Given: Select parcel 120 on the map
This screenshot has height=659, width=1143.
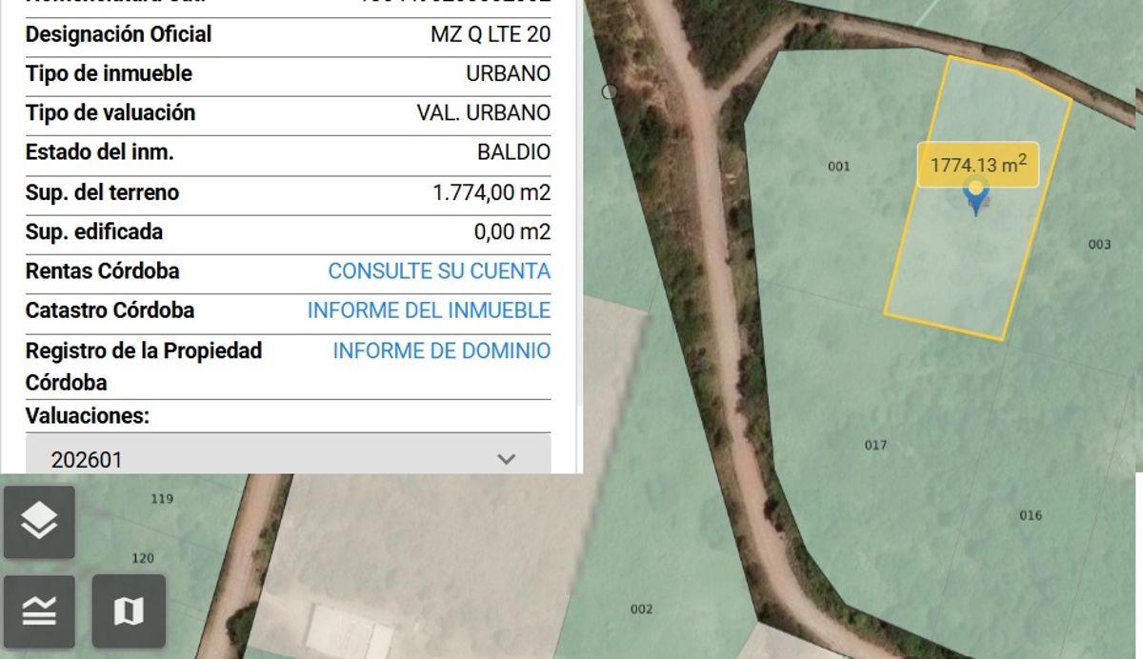Looking at the screenshot, I should coord(143,558).
